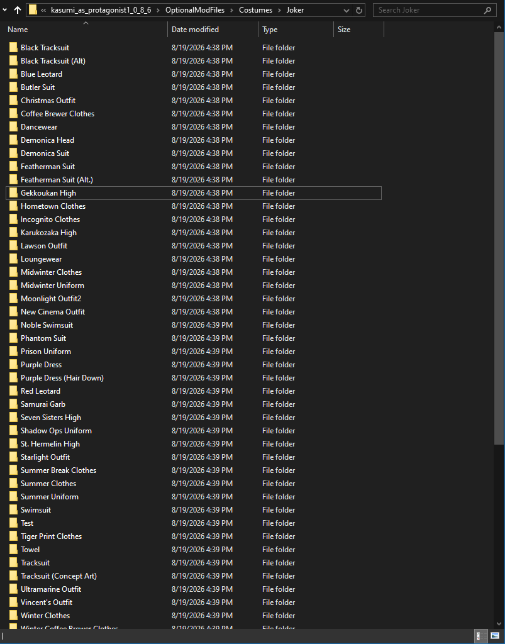
Task: Select the Loungewear folder icon
Action: coord(14,258)
